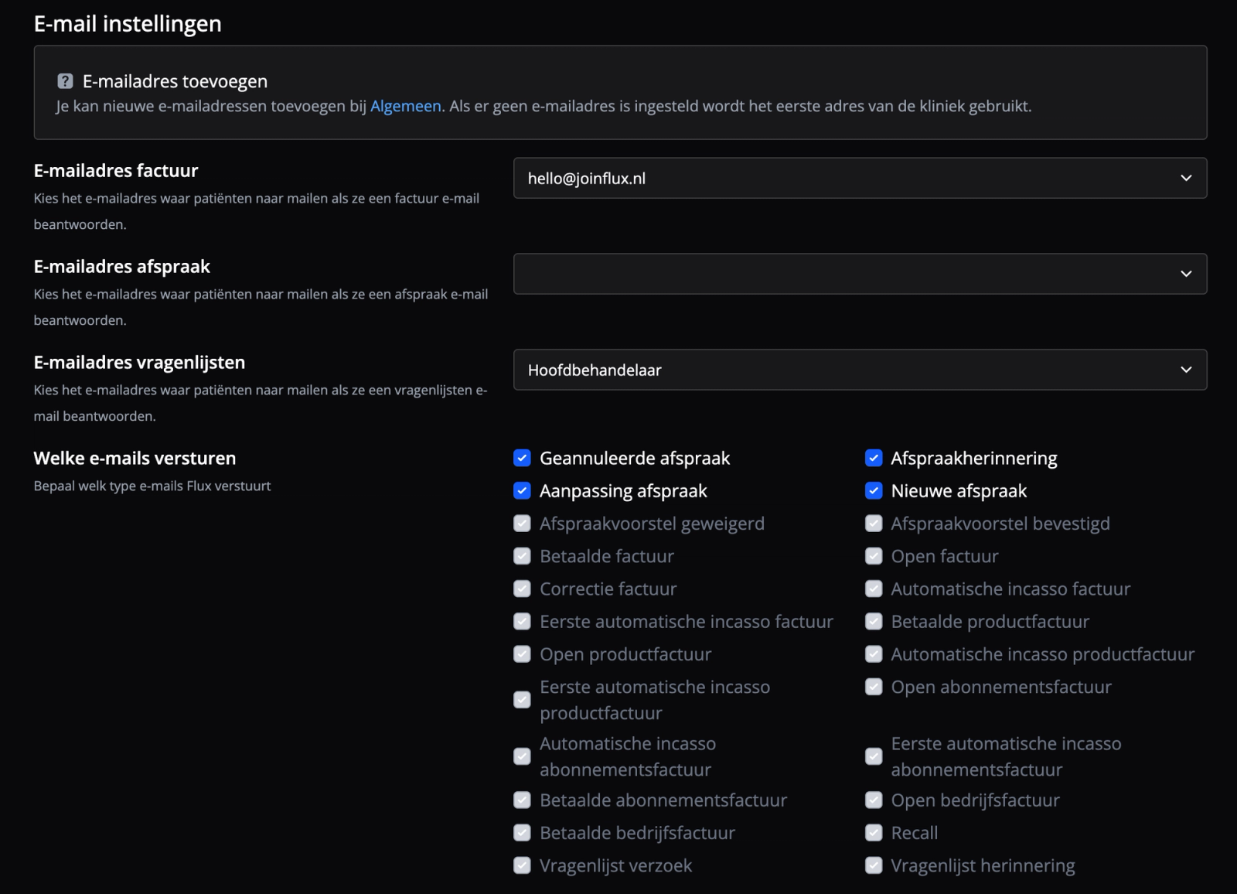
Task: Toggle Afspraakvoorstel bevestigd checkbox
Action: tap(874, 524)
